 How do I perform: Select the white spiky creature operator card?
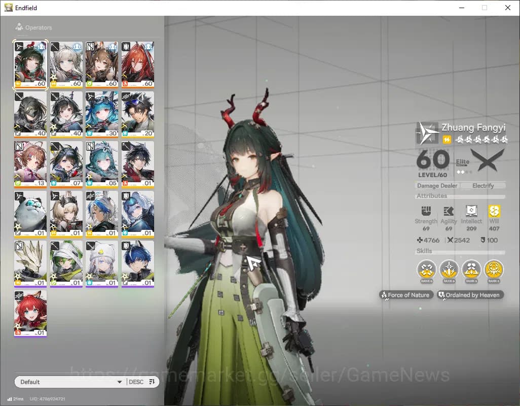[30, 264]
